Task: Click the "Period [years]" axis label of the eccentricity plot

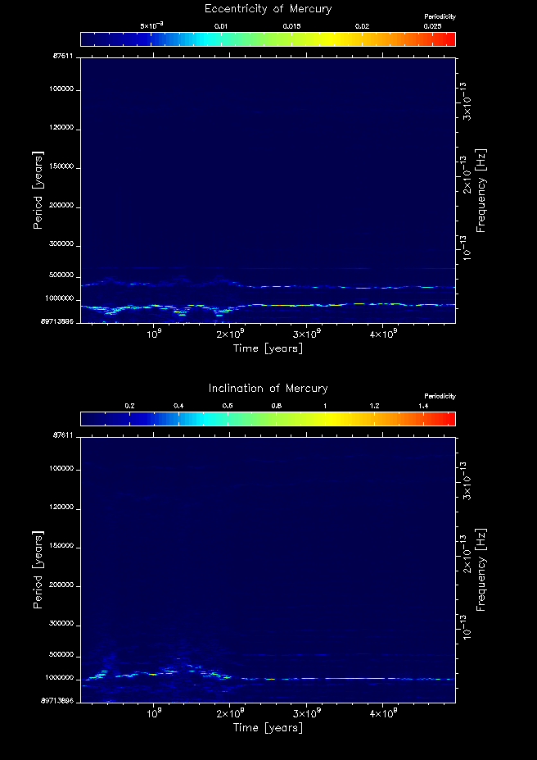Action: click(38, 189)
